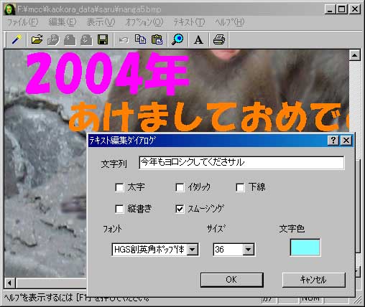
Task: Enable the イタリック italic checkbox
Action: (x=180, y=187)
